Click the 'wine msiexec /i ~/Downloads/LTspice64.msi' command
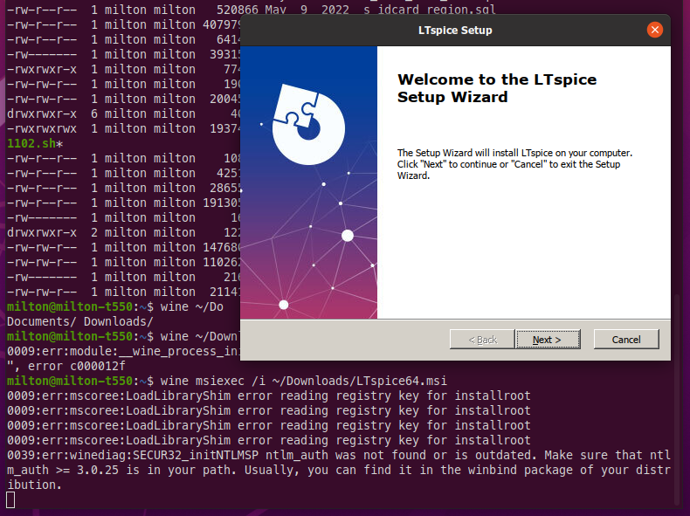 point(303,381)
